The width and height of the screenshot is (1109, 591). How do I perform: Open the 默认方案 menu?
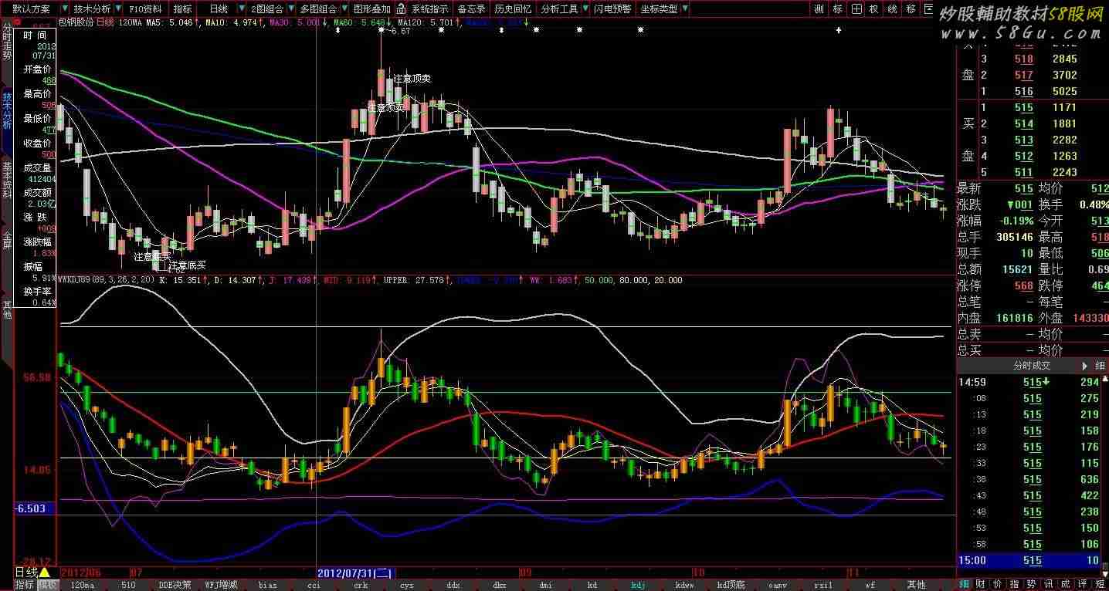click(x=31, y=8)
